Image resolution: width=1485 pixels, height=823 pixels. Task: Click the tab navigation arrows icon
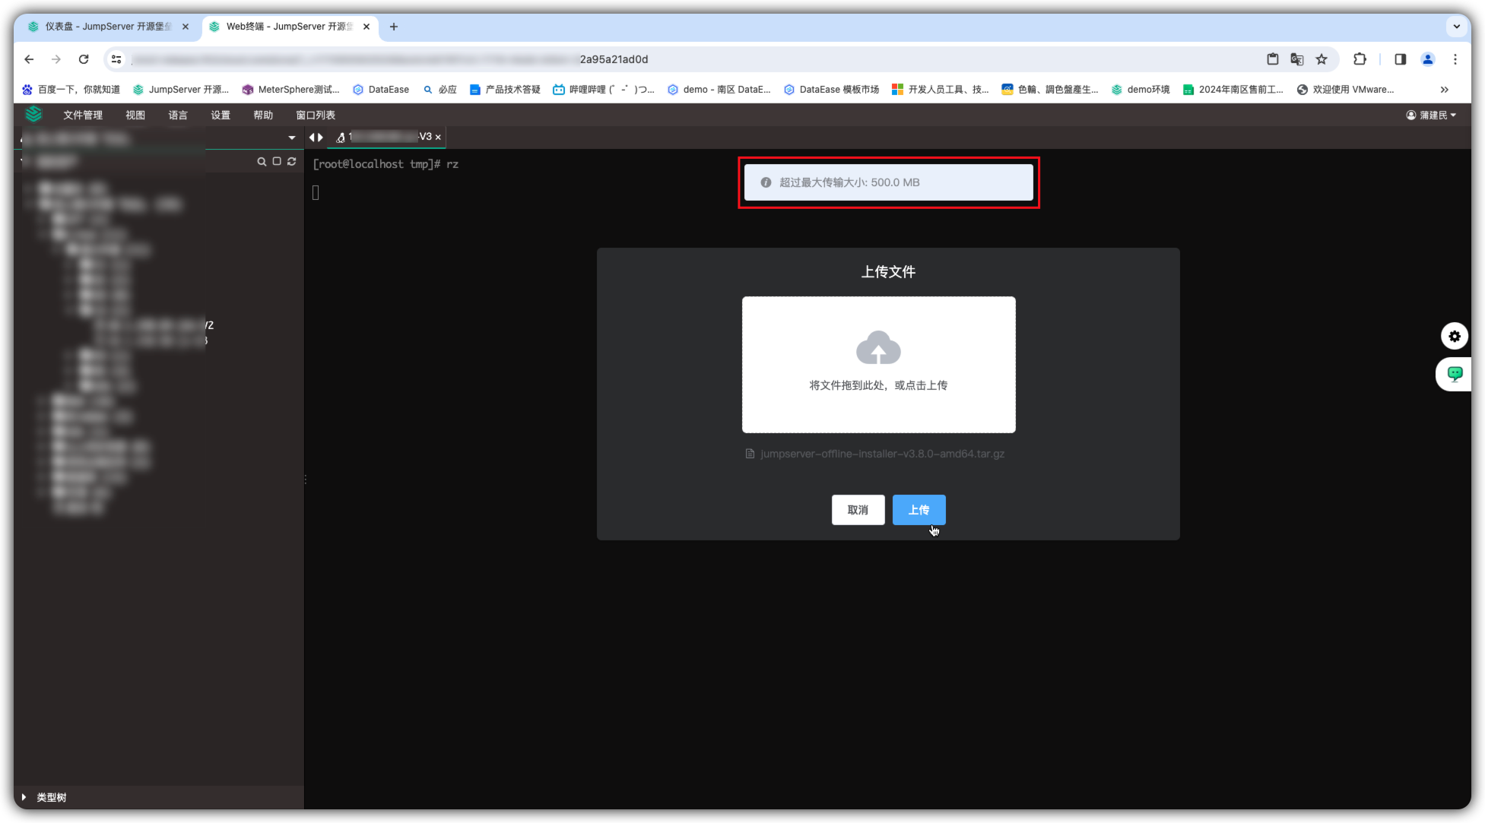316,138
